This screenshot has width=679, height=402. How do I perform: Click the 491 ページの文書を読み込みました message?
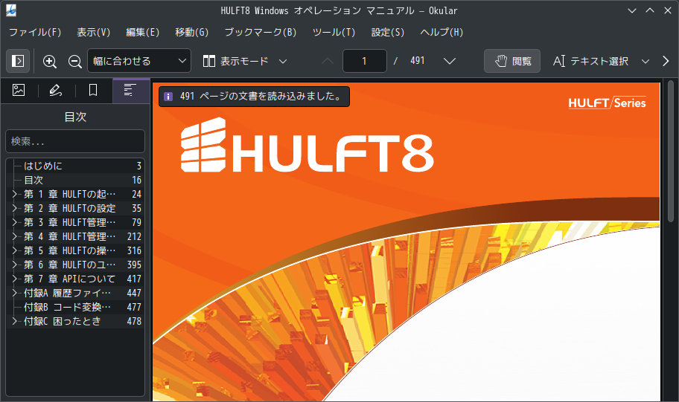(261, 96)
